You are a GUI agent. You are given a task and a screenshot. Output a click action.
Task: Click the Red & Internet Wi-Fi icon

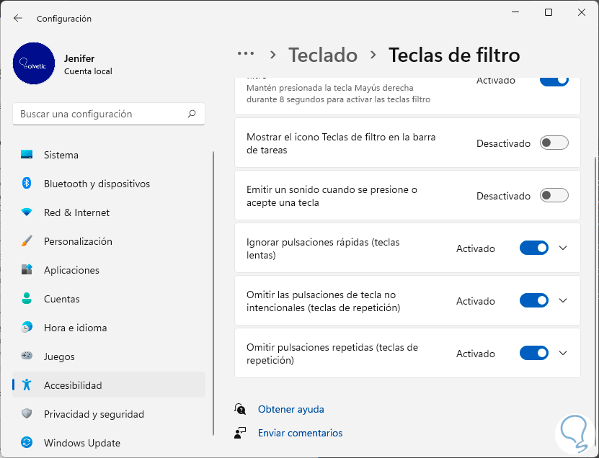[27, 212]
